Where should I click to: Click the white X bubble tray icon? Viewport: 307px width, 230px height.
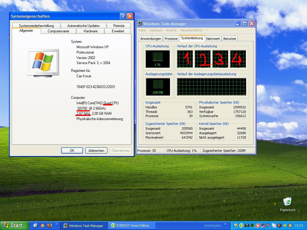pos(274,226)
